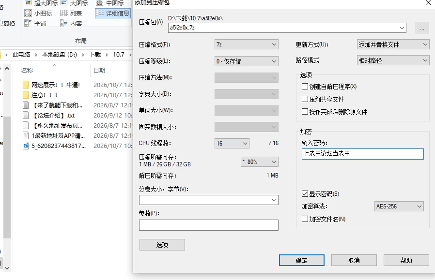435x280 pixels.
Task: Click the 【永久地址发布页 file icon
Action: click(x=26, y=125)
